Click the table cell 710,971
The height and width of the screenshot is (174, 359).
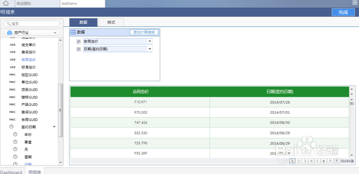point(140,102)
